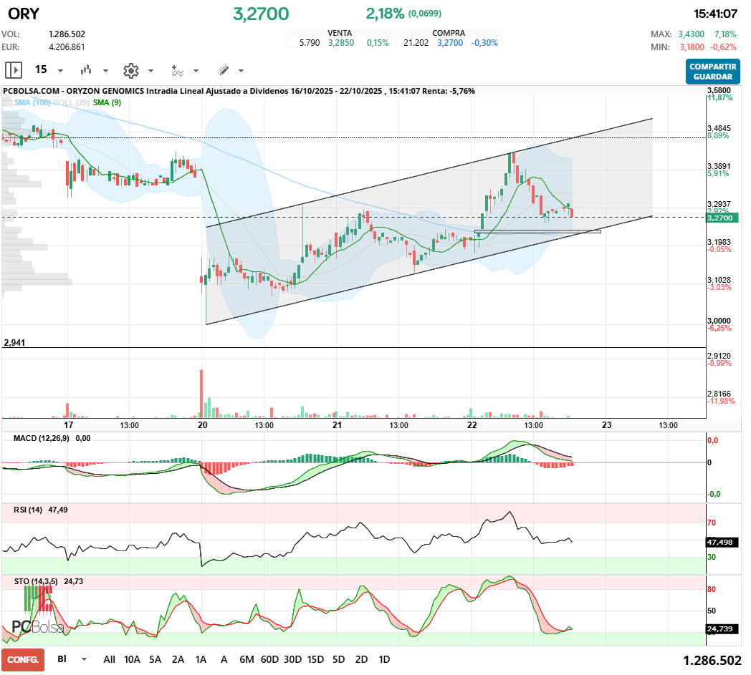The width and height of the screenshot is (751, 675).
Task: Select the All time range
Action: [x=109, y=659]
